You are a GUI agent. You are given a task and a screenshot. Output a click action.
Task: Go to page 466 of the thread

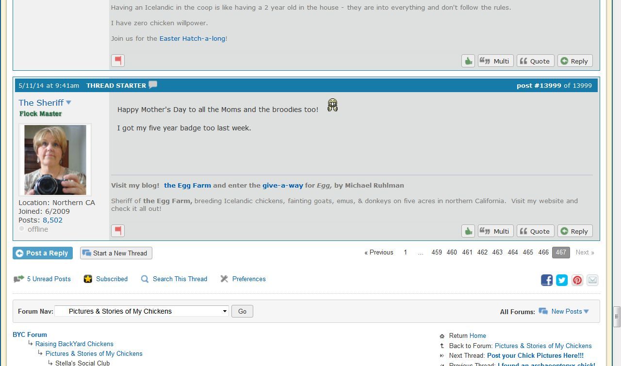(x=543, y=253)
